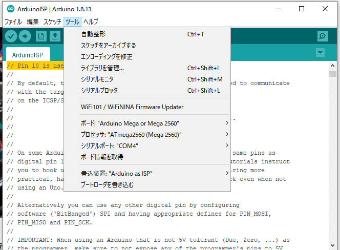Click the Verify checkmark button

11,36
